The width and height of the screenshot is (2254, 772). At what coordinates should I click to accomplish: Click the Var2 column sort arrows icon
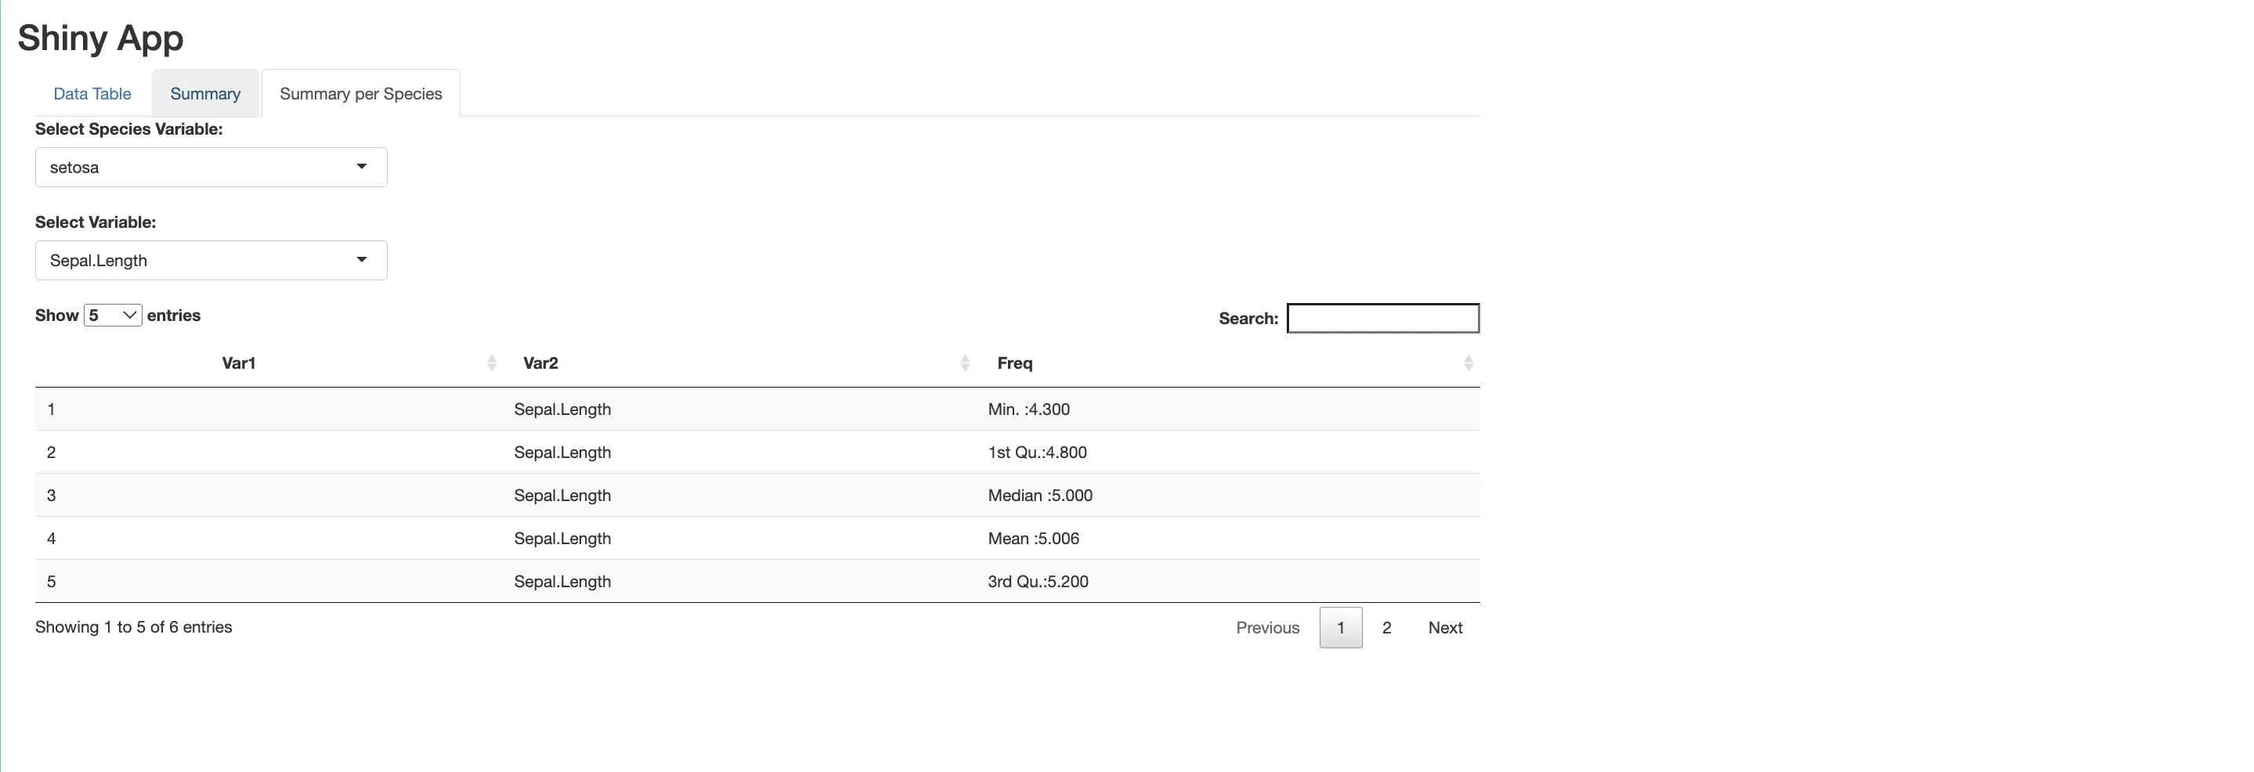(964, 363)
